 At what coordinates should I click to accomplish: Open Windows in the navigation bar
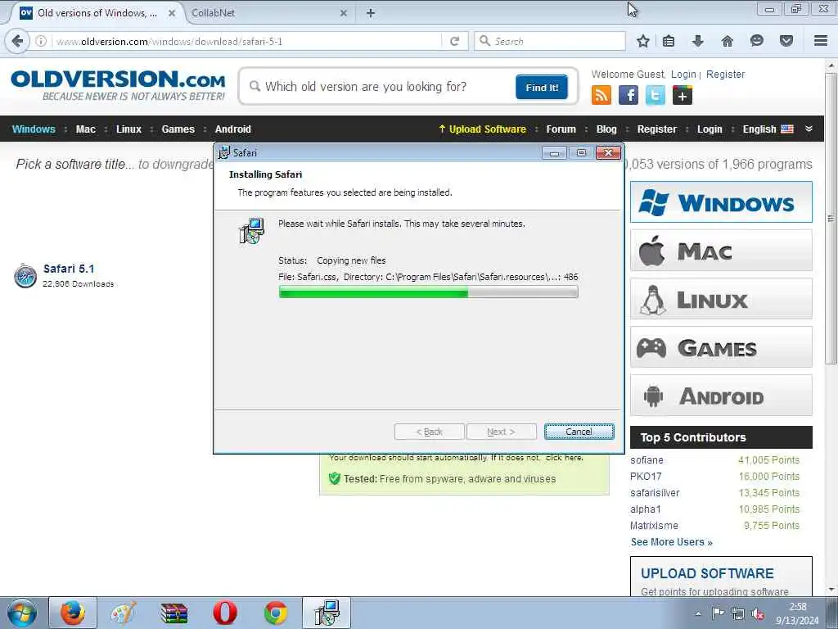[x=34, y=129]
